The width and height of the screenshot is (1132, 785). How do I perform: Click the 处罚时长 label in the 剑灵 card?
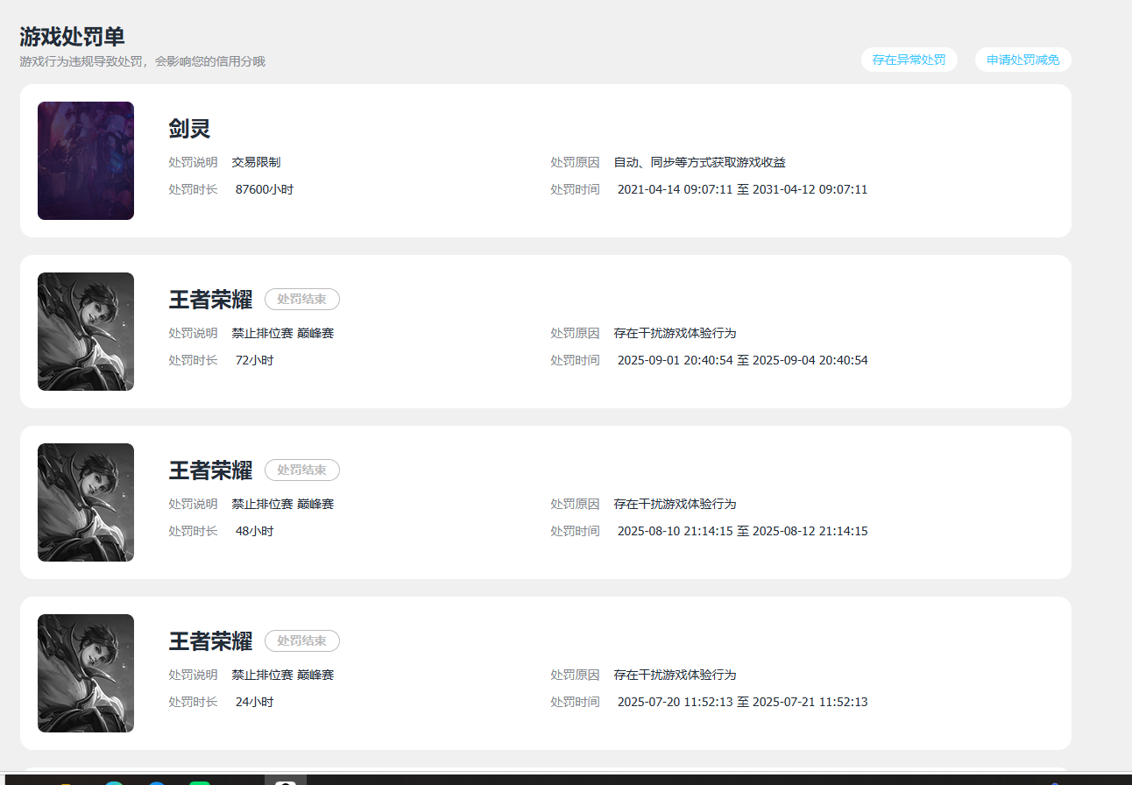193,189
